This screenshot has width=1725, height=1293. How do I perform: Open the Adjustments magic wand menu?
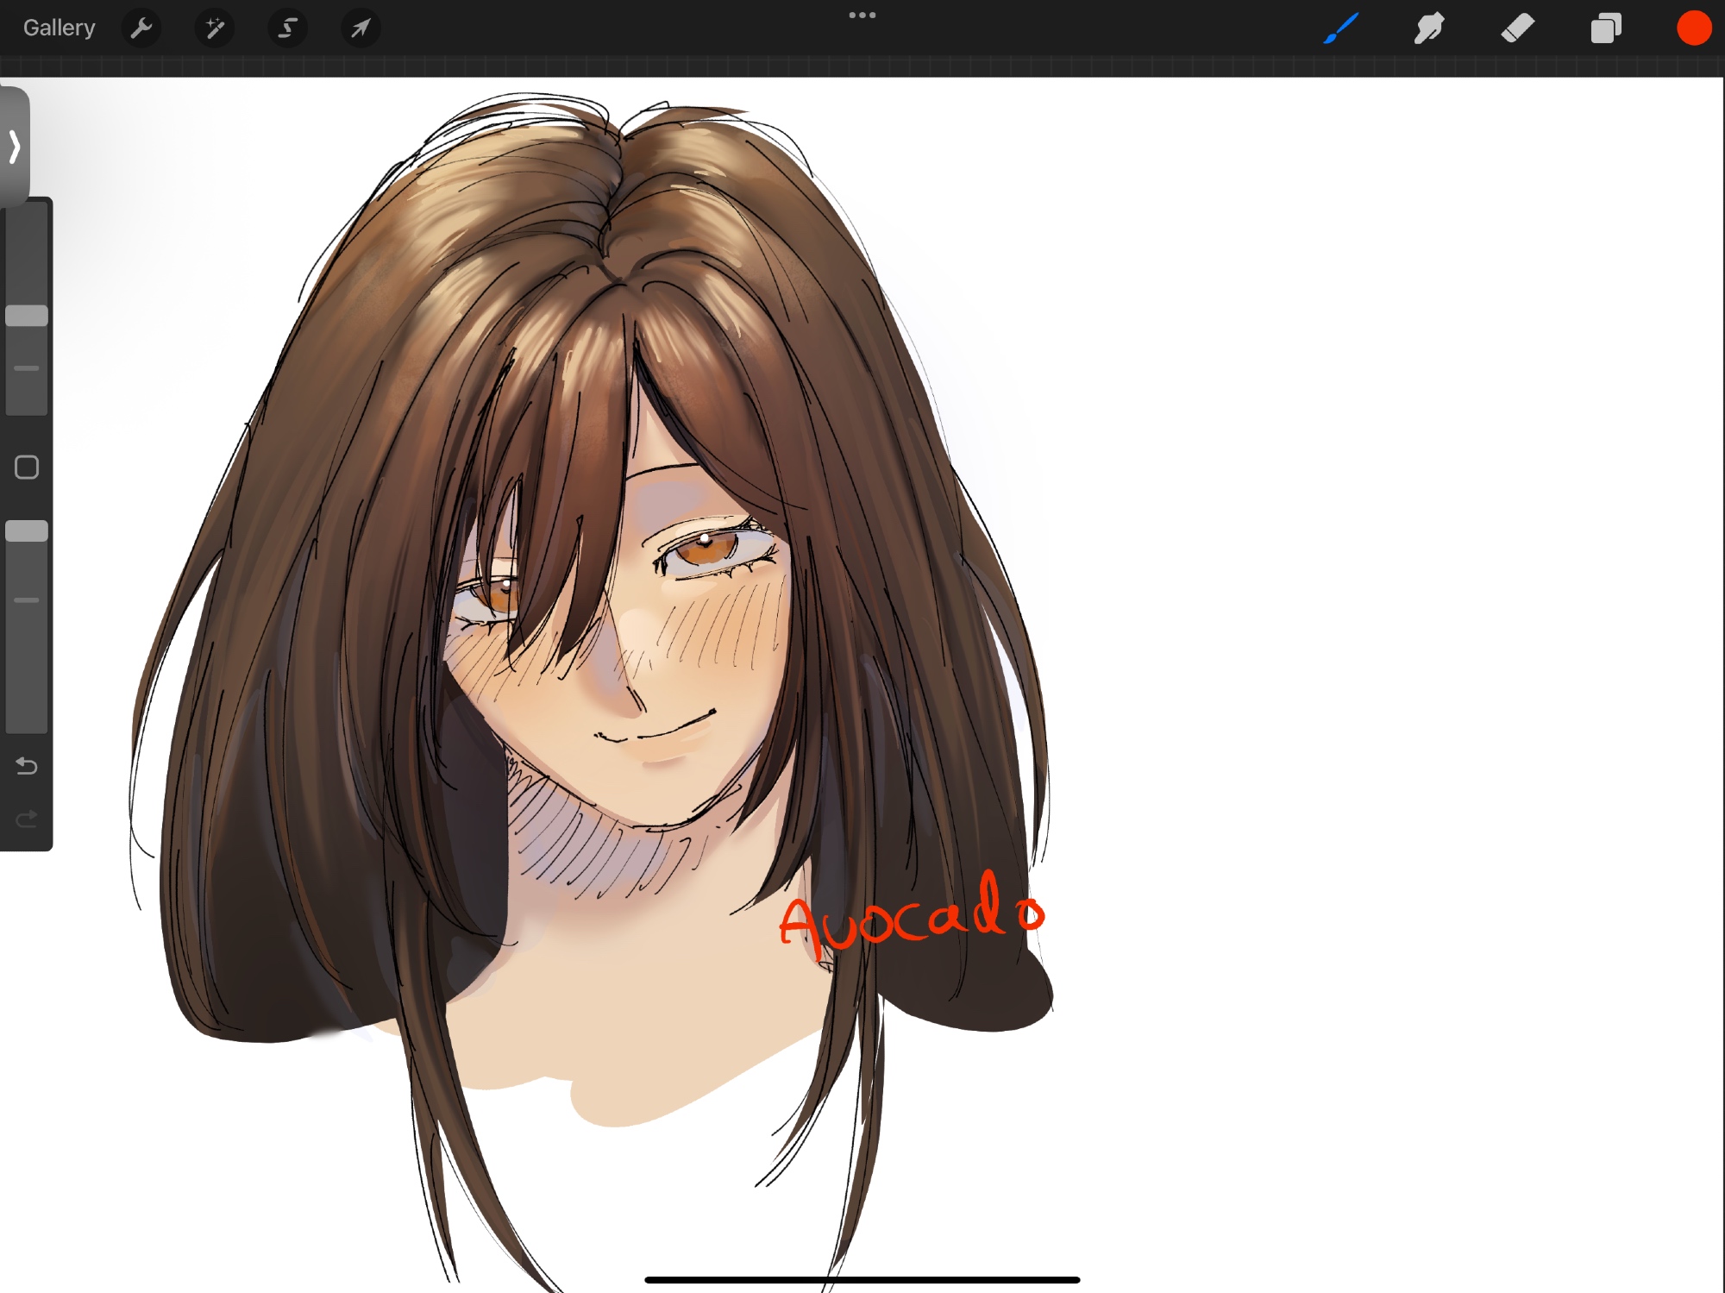click(215, 28)
